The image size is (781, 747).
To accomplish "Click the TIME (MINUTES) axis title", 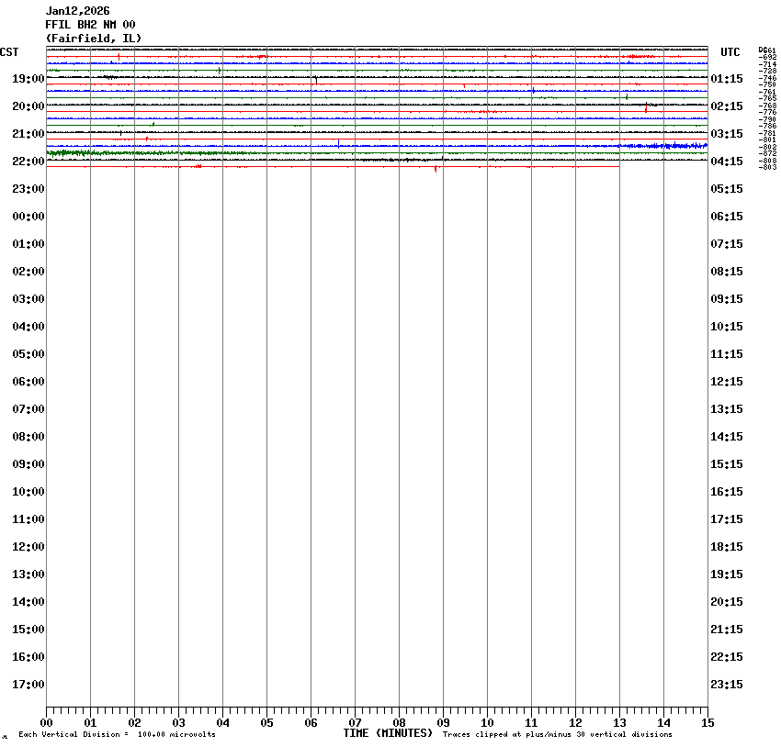I will [388, 733].
